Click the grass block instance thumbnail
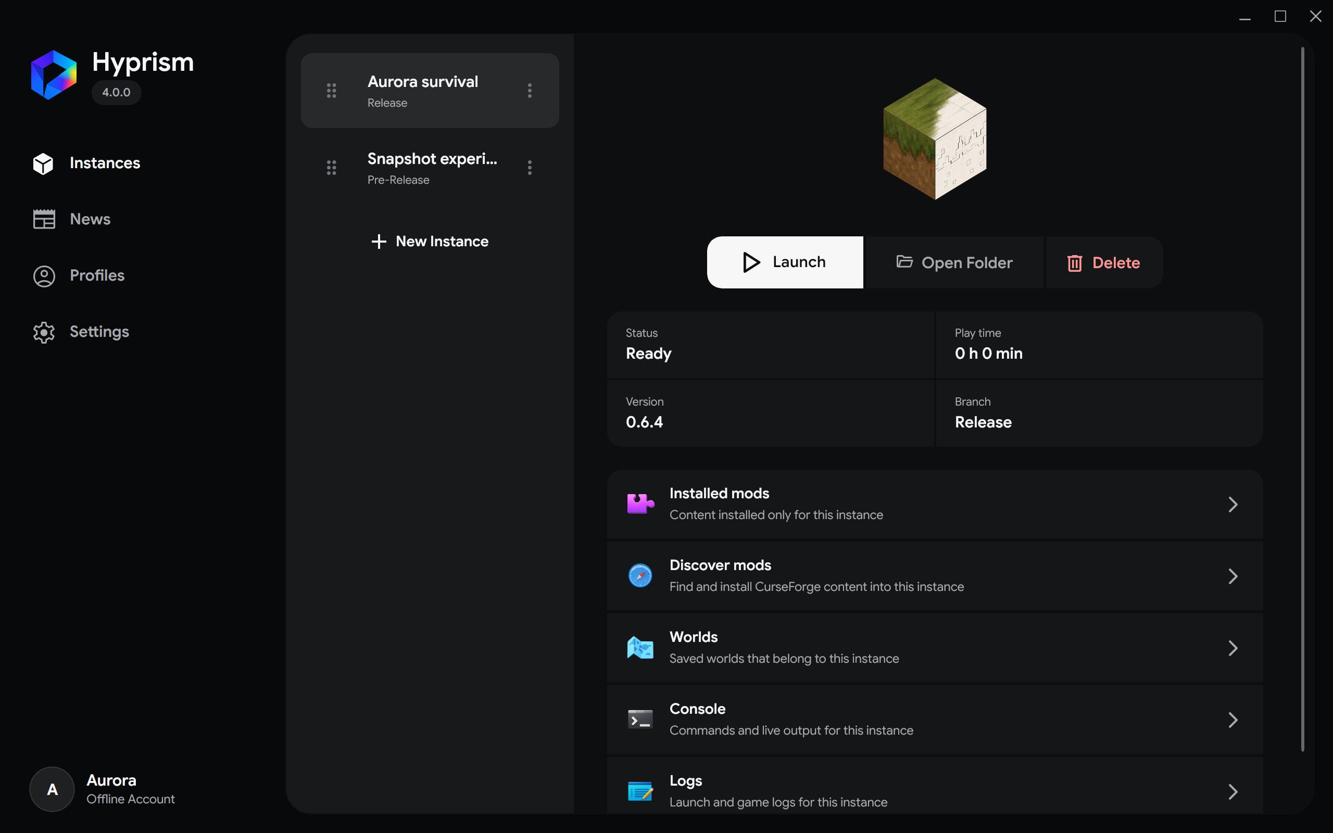This screenshot has width=1333, height=833. (x=935, y=139)
